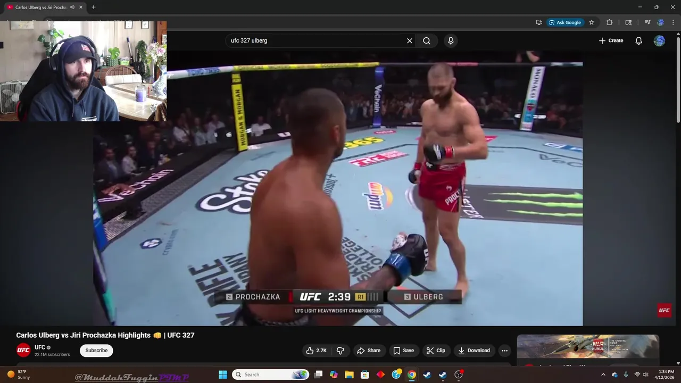Screen dimensions: 681x383
Task: Bookmark this page with the star icon
Action: pyautogui.click(x=592, y=22)
